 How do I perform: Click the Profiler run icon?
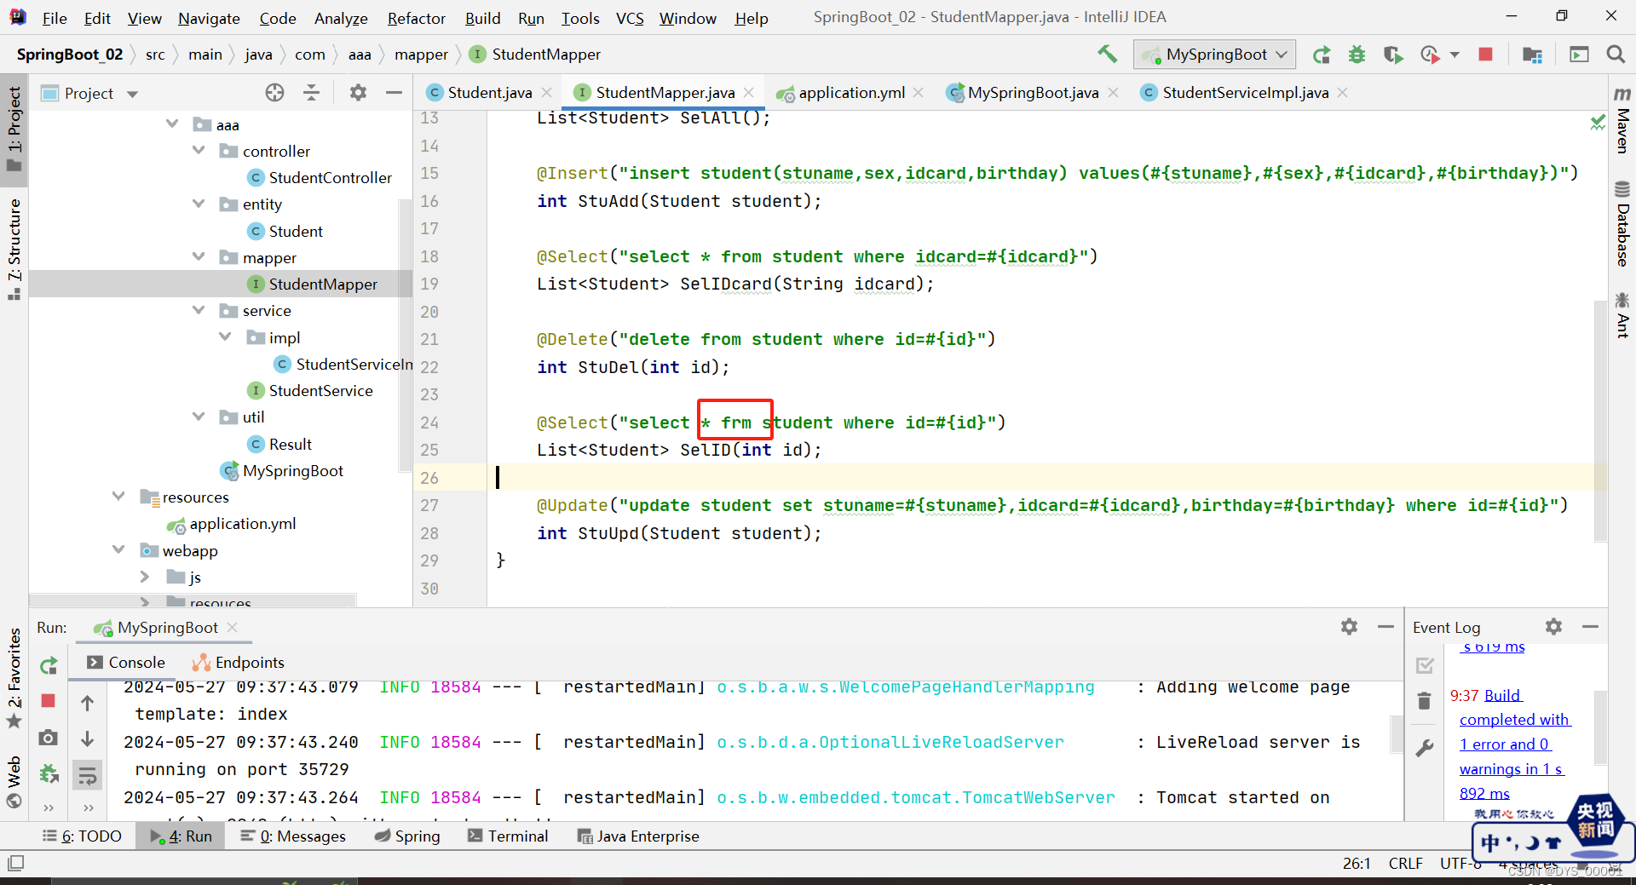tap(1430, 55)
